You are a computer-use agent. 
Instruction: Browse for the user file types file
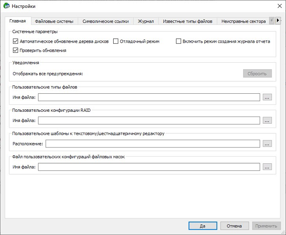click(x=267, y=97)
